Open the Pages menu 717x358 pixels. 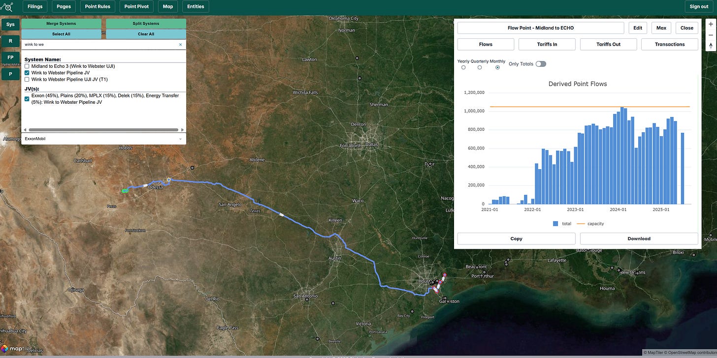[64, 6]
